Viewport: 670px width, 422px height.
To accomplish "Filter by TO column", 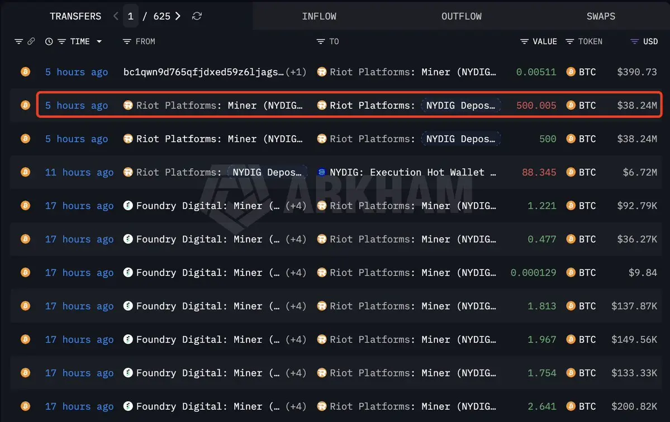I will click(321, 41).
